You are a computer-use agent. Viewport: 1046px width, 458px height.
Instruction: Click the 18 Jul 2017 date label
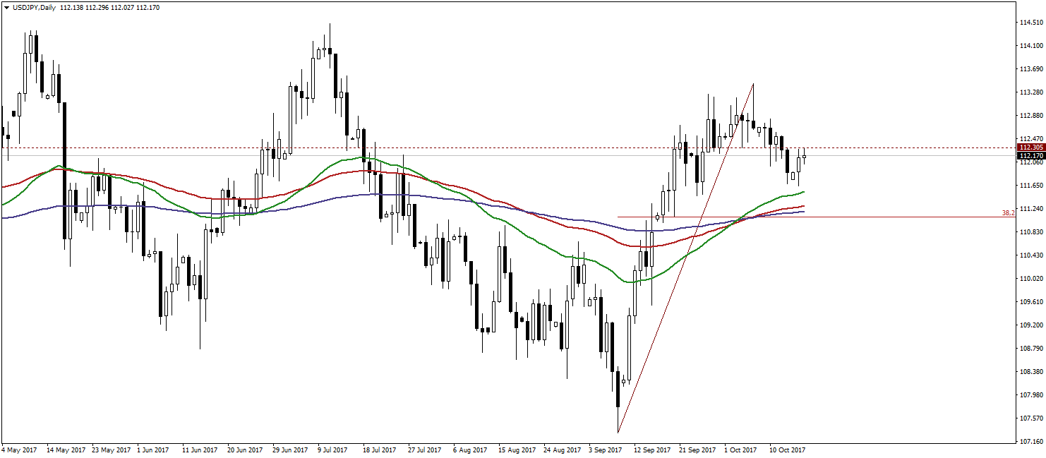click(380, 450)
